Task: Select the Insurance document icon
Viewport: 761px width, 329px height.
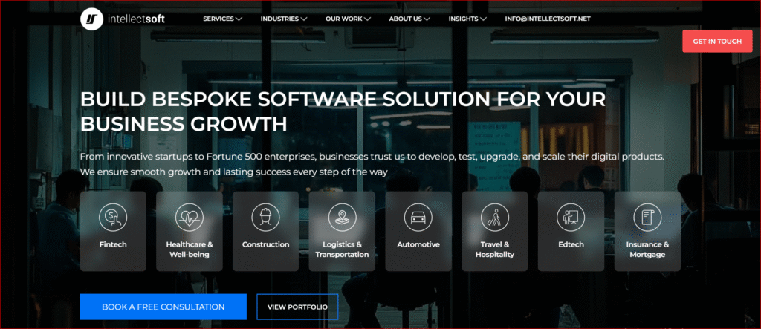Action: pos(647,217)
